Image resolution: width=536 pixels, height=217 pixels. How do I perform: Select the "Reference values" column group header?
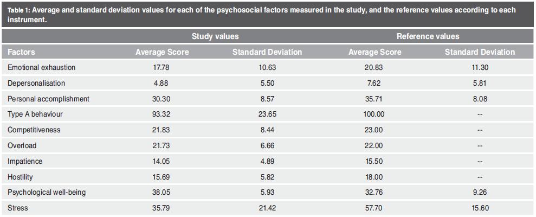(428, 36)
